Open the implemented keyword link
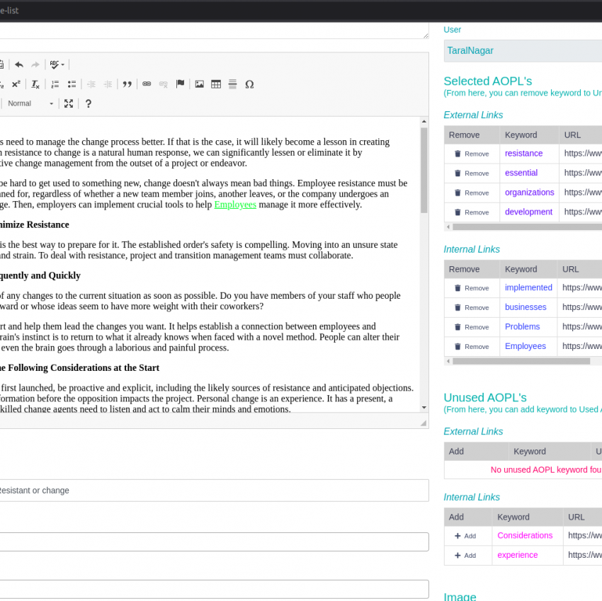The height and width of the screenshot is (601, 602). 528,288
